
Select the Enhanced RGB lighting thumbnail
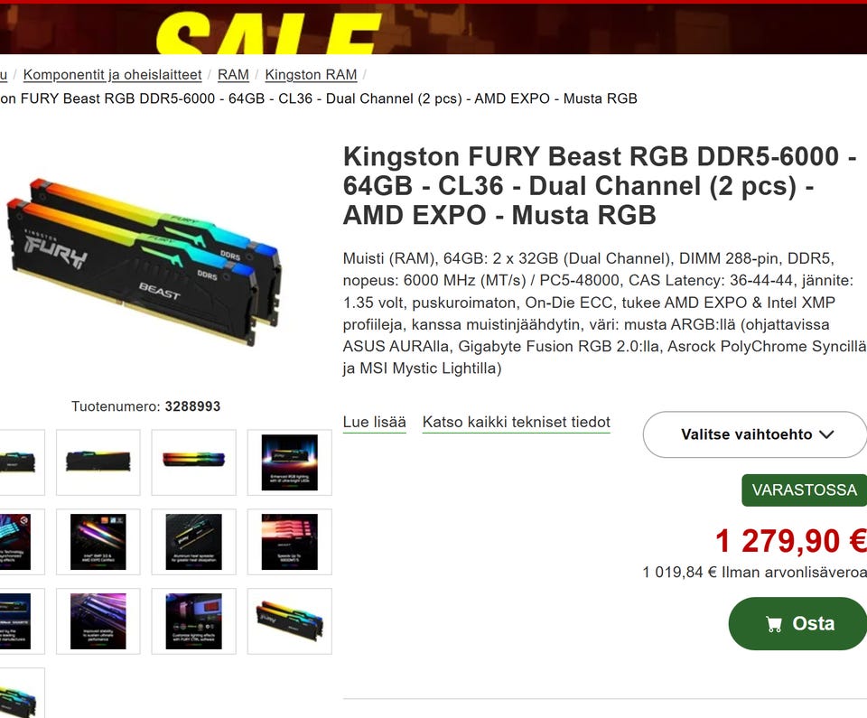tap(289, 462)
